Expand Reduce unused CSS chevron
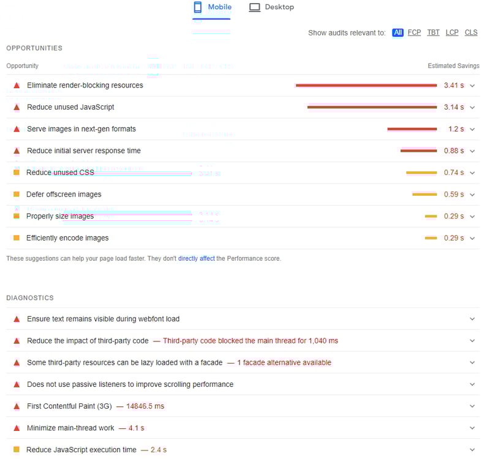This screenshot has height=459, width=490. (472, 173)
